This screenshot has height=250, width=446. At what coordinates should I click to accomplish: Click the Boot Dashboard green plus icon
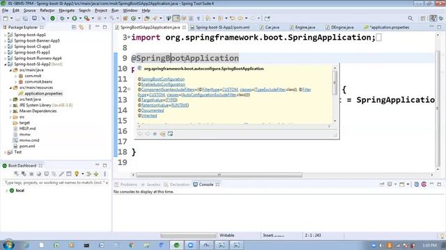96,174
